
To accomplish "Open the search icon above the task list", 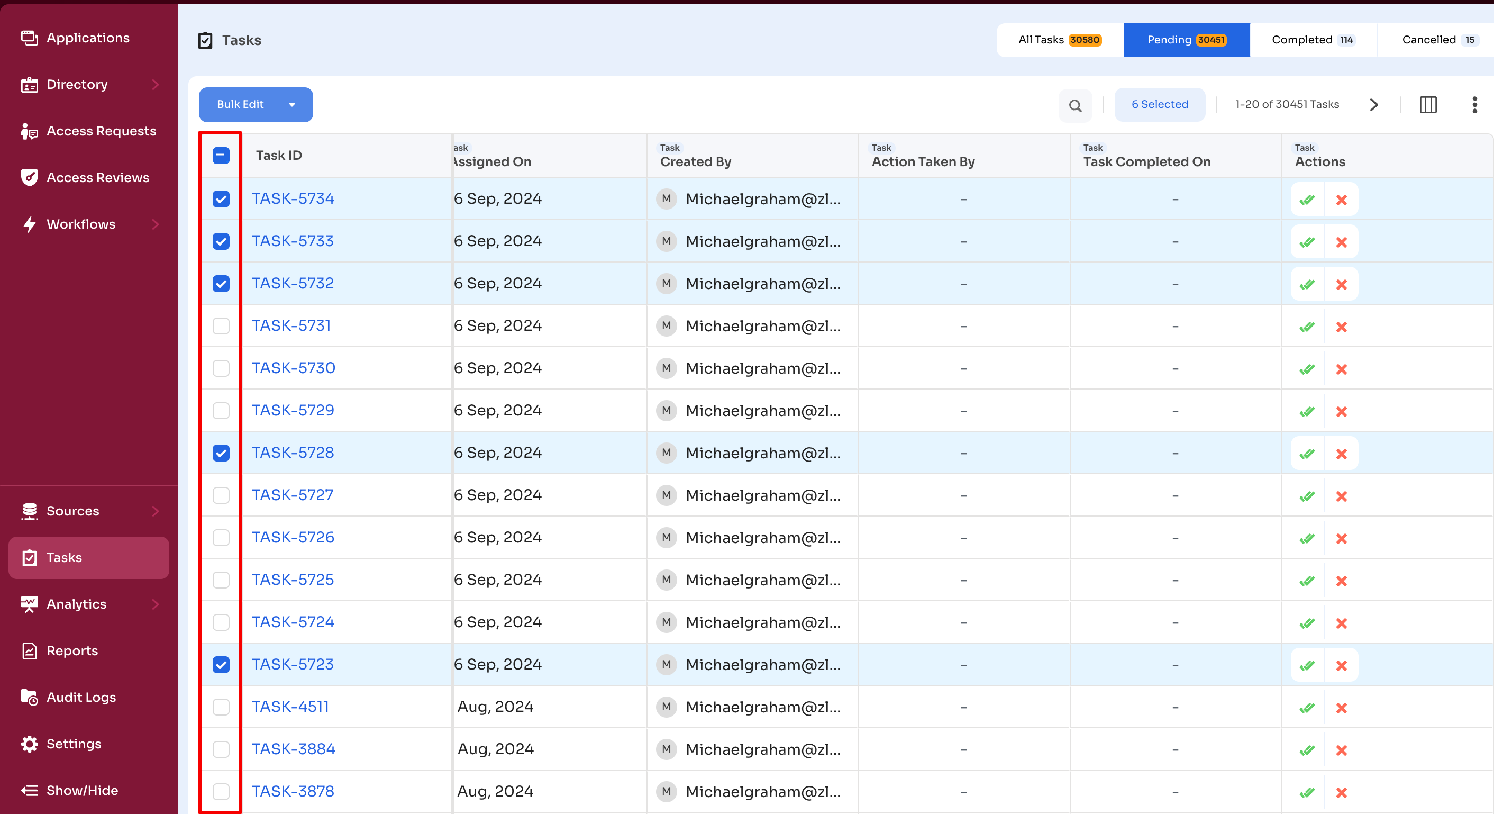I will [1075, 105].
